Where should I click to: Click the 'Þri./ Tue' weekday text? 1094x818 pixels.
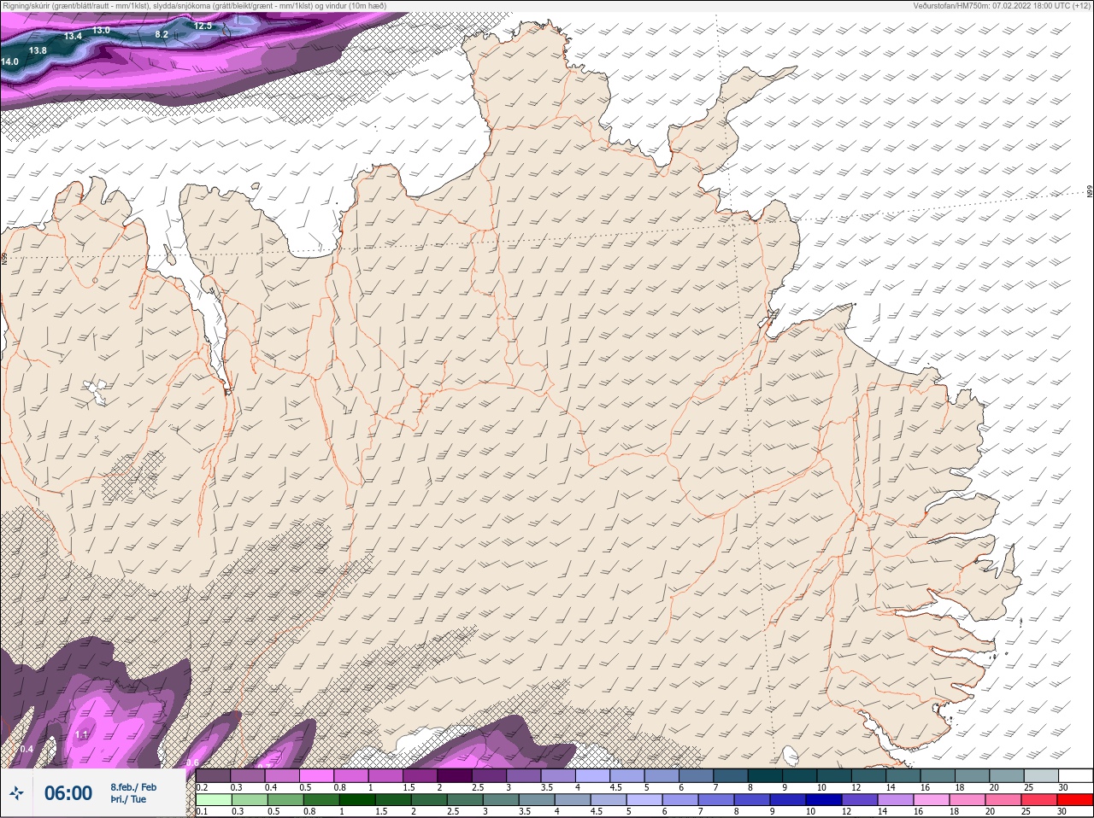[x=128, y=799]
